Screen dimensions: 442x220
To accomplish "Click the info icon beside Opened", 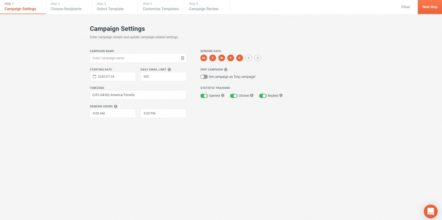I will tap(223, 95).
